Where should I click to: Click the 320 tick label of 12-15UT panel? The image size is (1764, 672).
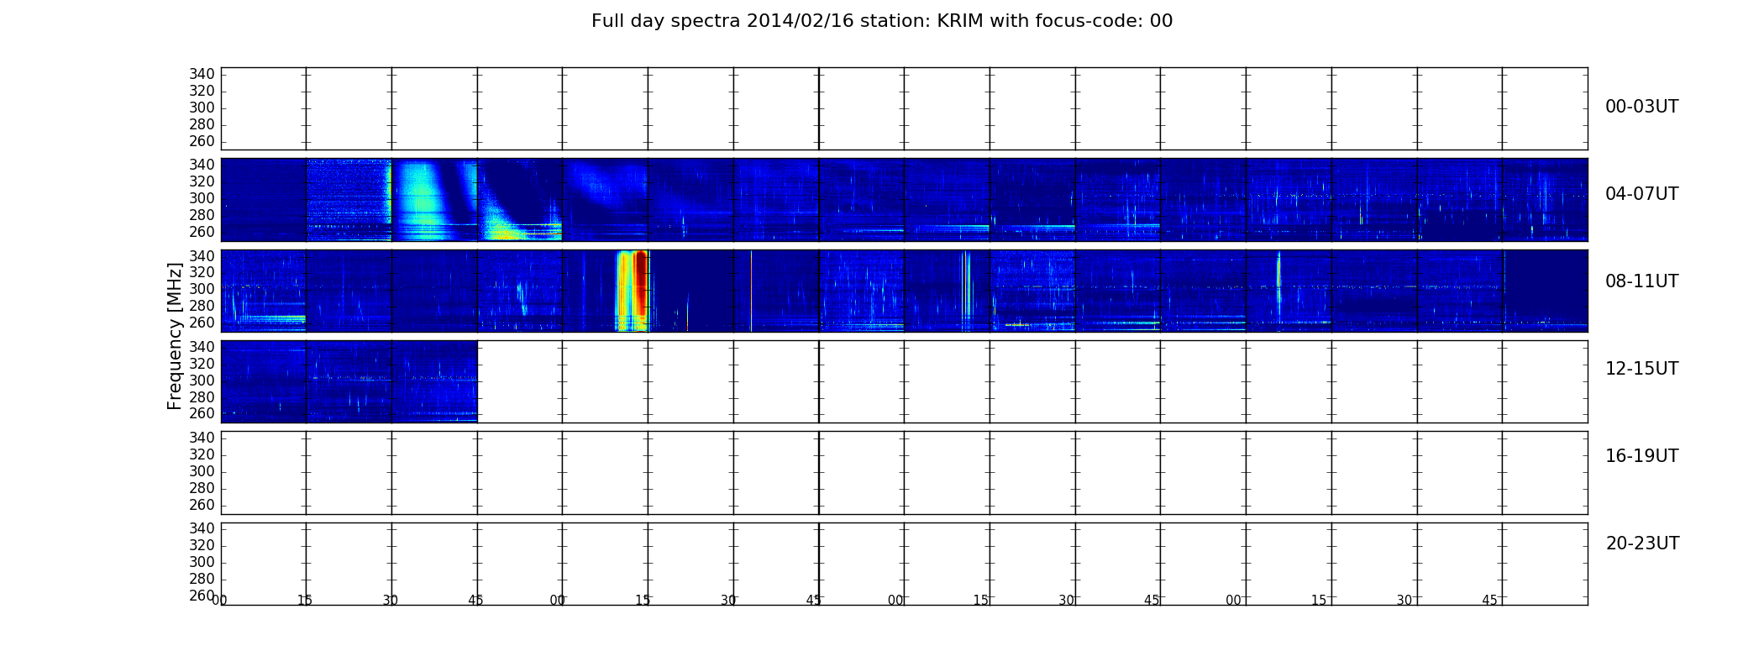click(202, 364)
